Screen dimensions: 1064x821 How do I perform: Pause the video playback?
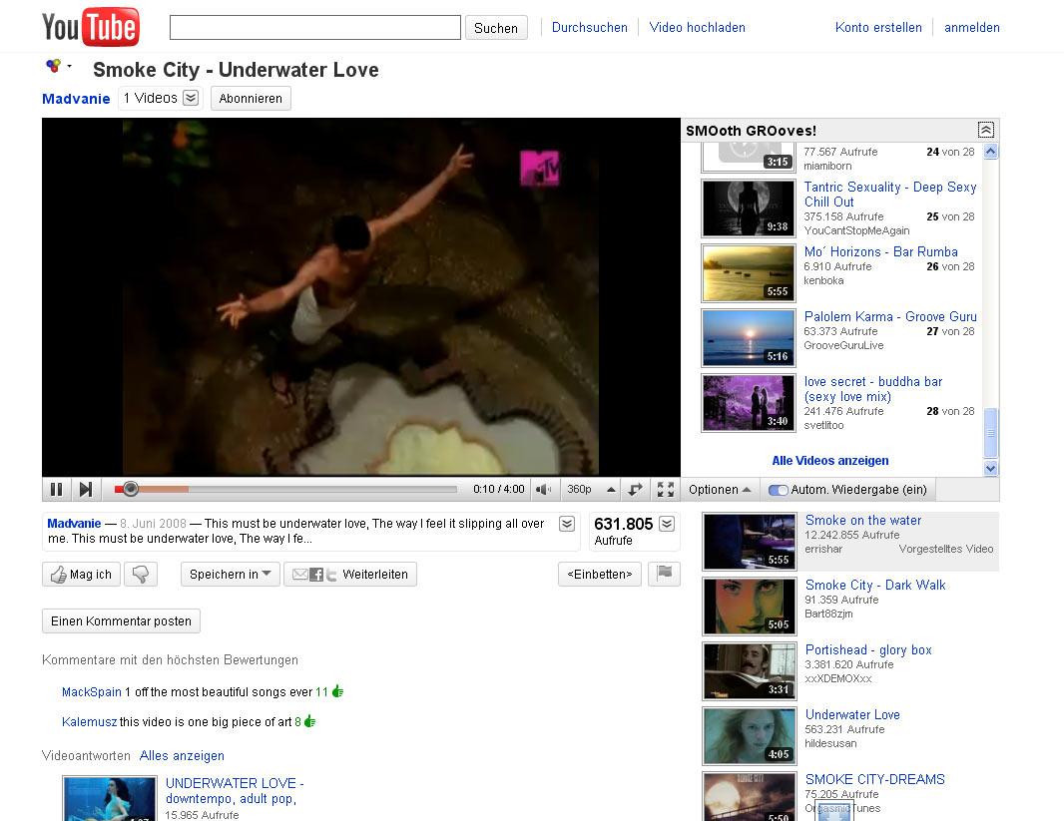[57, 489]
